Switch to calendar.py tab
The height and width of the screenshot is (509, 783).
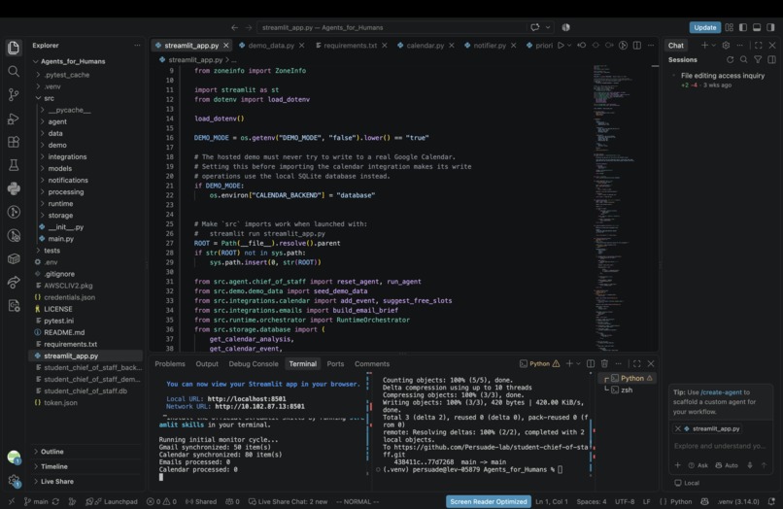425,46
